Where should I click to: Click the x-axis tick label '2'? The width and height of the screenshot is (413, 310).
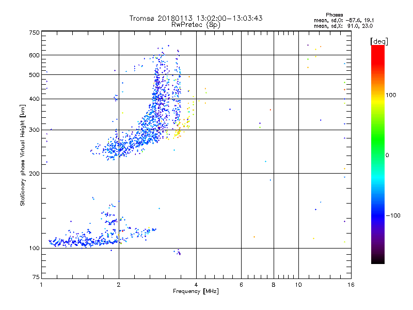pyautogui.click(x=119, y=285)
